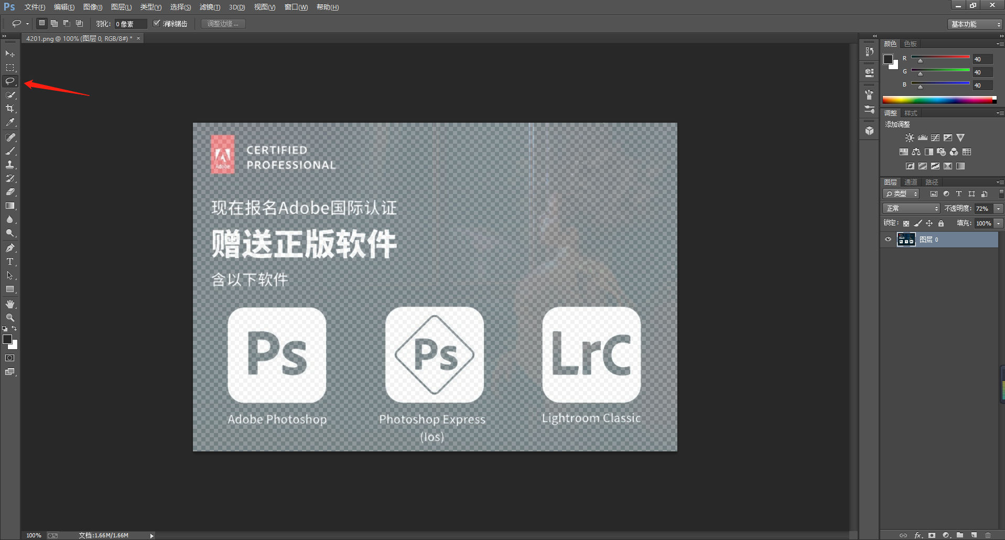Select the Spot Healing Brush tool

(x=10, y=137)
